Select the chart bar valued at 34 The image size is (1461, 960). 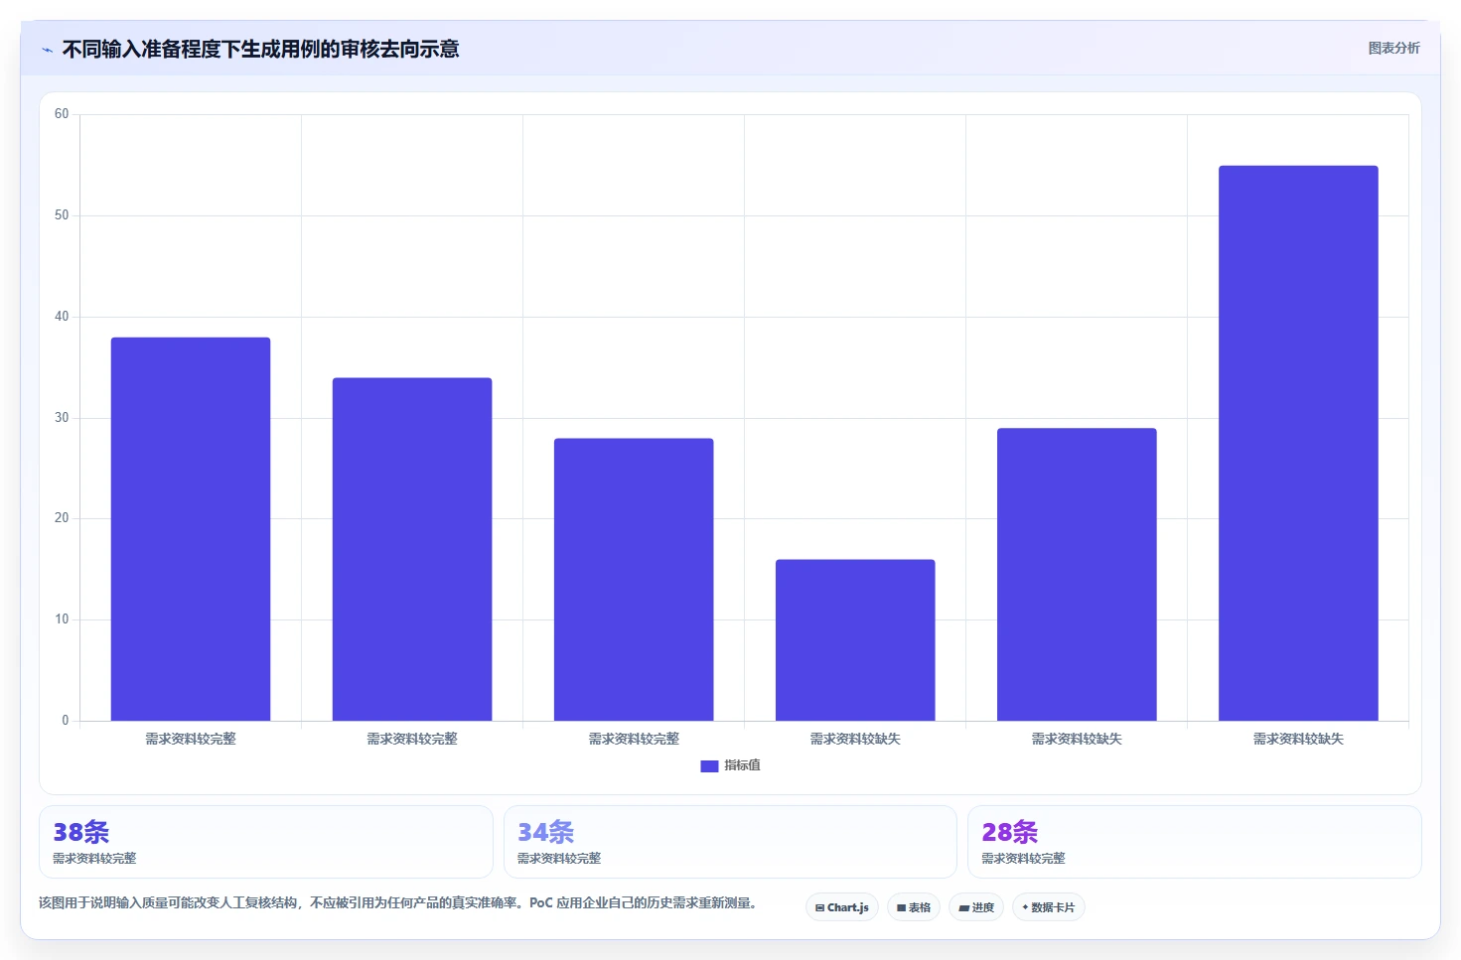point(412,549)
